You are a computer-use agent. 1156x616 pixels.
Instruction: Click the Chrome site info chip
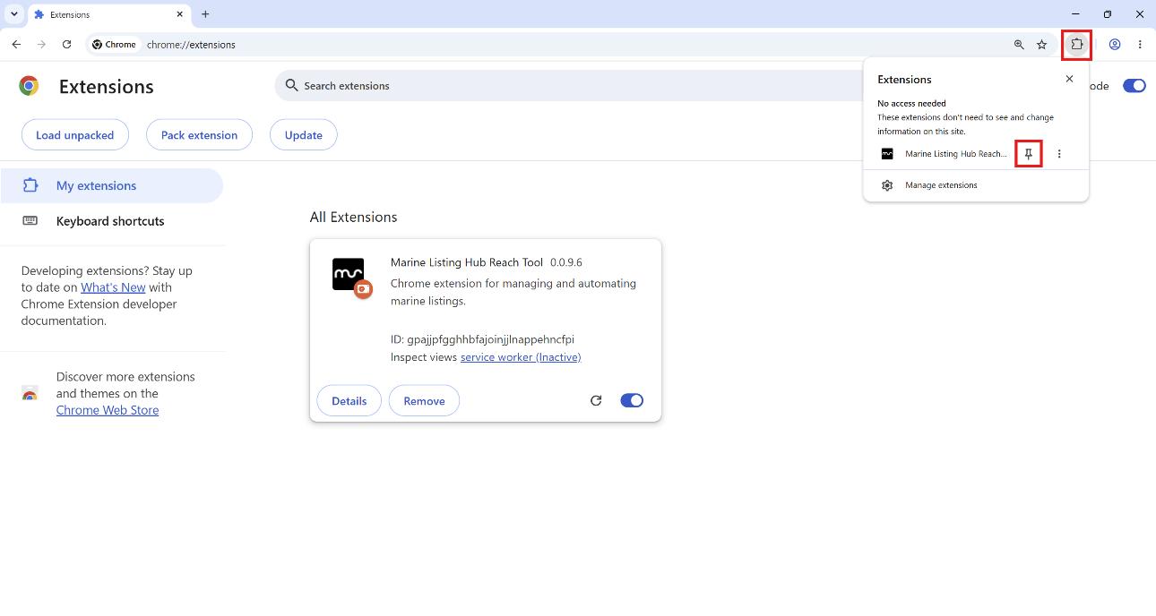[114, 44]
